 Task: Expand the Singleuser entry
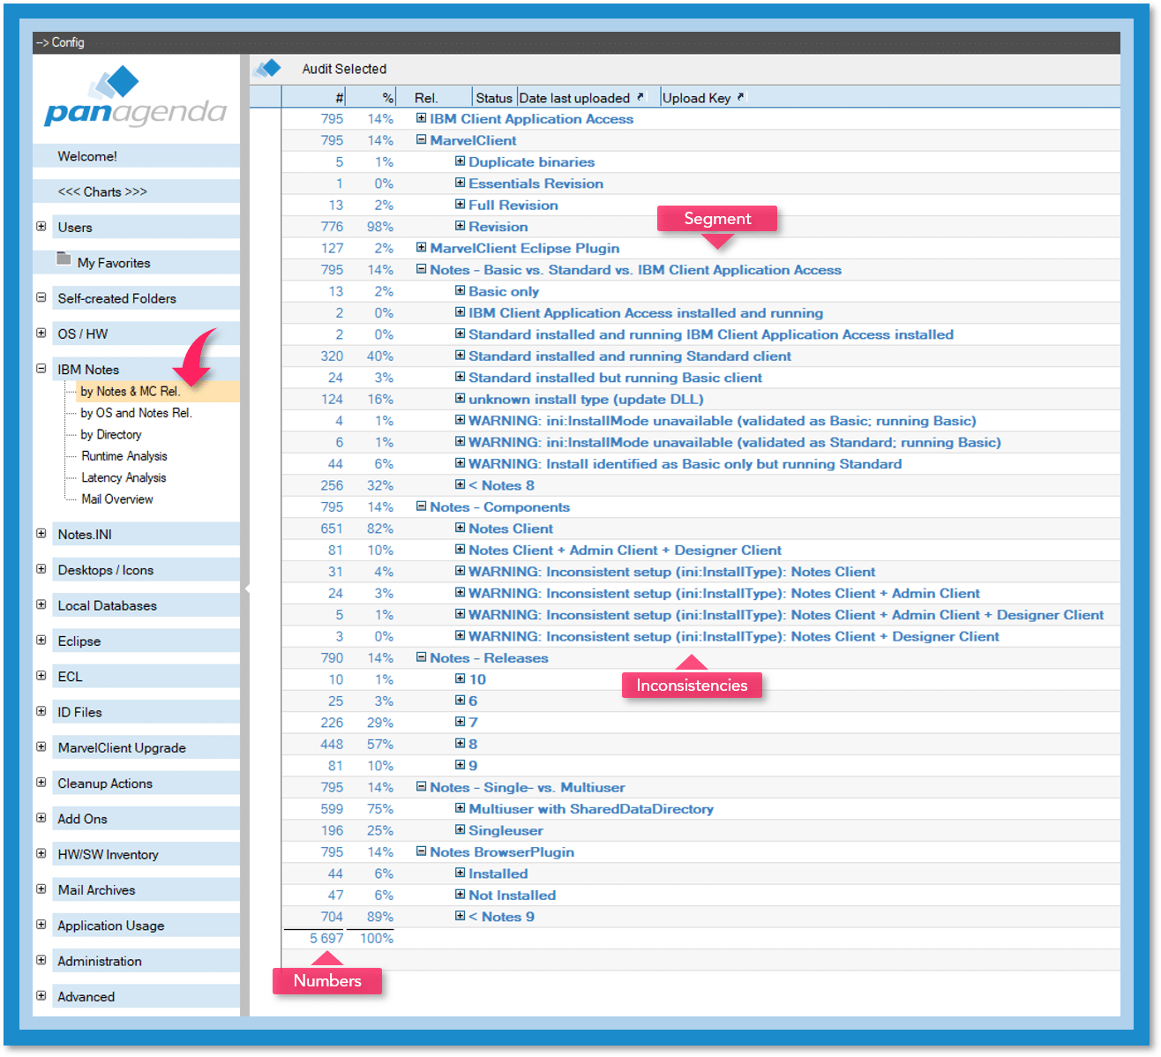click(460, 830)
